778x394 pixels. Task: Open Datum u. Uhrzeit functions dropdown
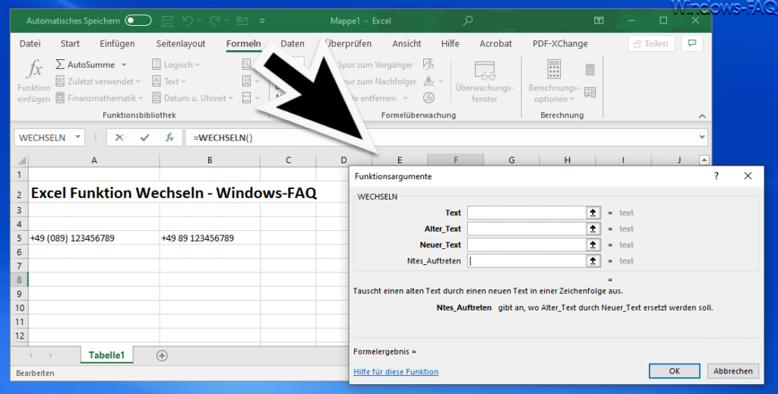[192, 98]
